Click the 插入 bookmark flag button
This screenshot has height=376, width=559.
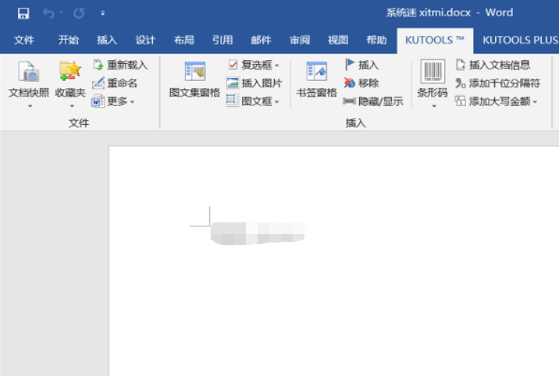(361, 65)
